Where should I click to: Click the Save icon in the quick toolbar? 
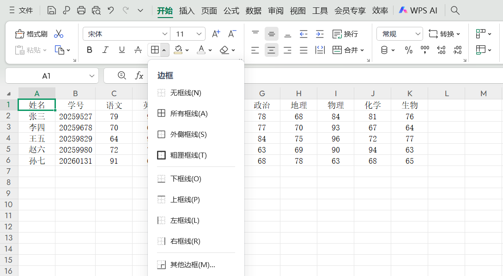point(52,10)
